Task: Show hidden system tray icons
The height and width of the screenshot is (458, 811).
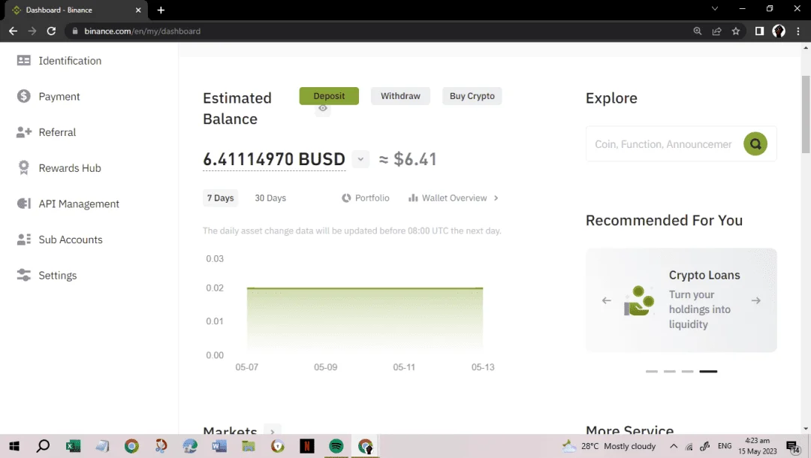Action: tap(674, 446)
